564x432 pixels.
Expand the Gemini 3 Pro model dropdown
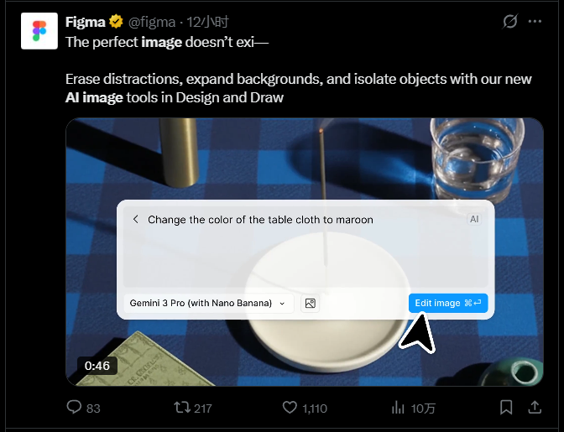(208, 303)
